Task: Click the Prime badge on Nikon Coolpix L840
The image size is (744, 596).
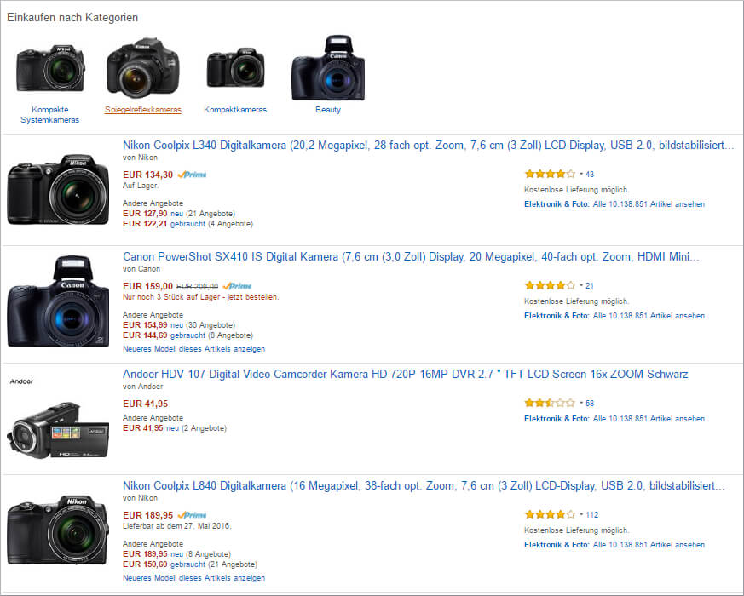Action: (x=193, y=515)
